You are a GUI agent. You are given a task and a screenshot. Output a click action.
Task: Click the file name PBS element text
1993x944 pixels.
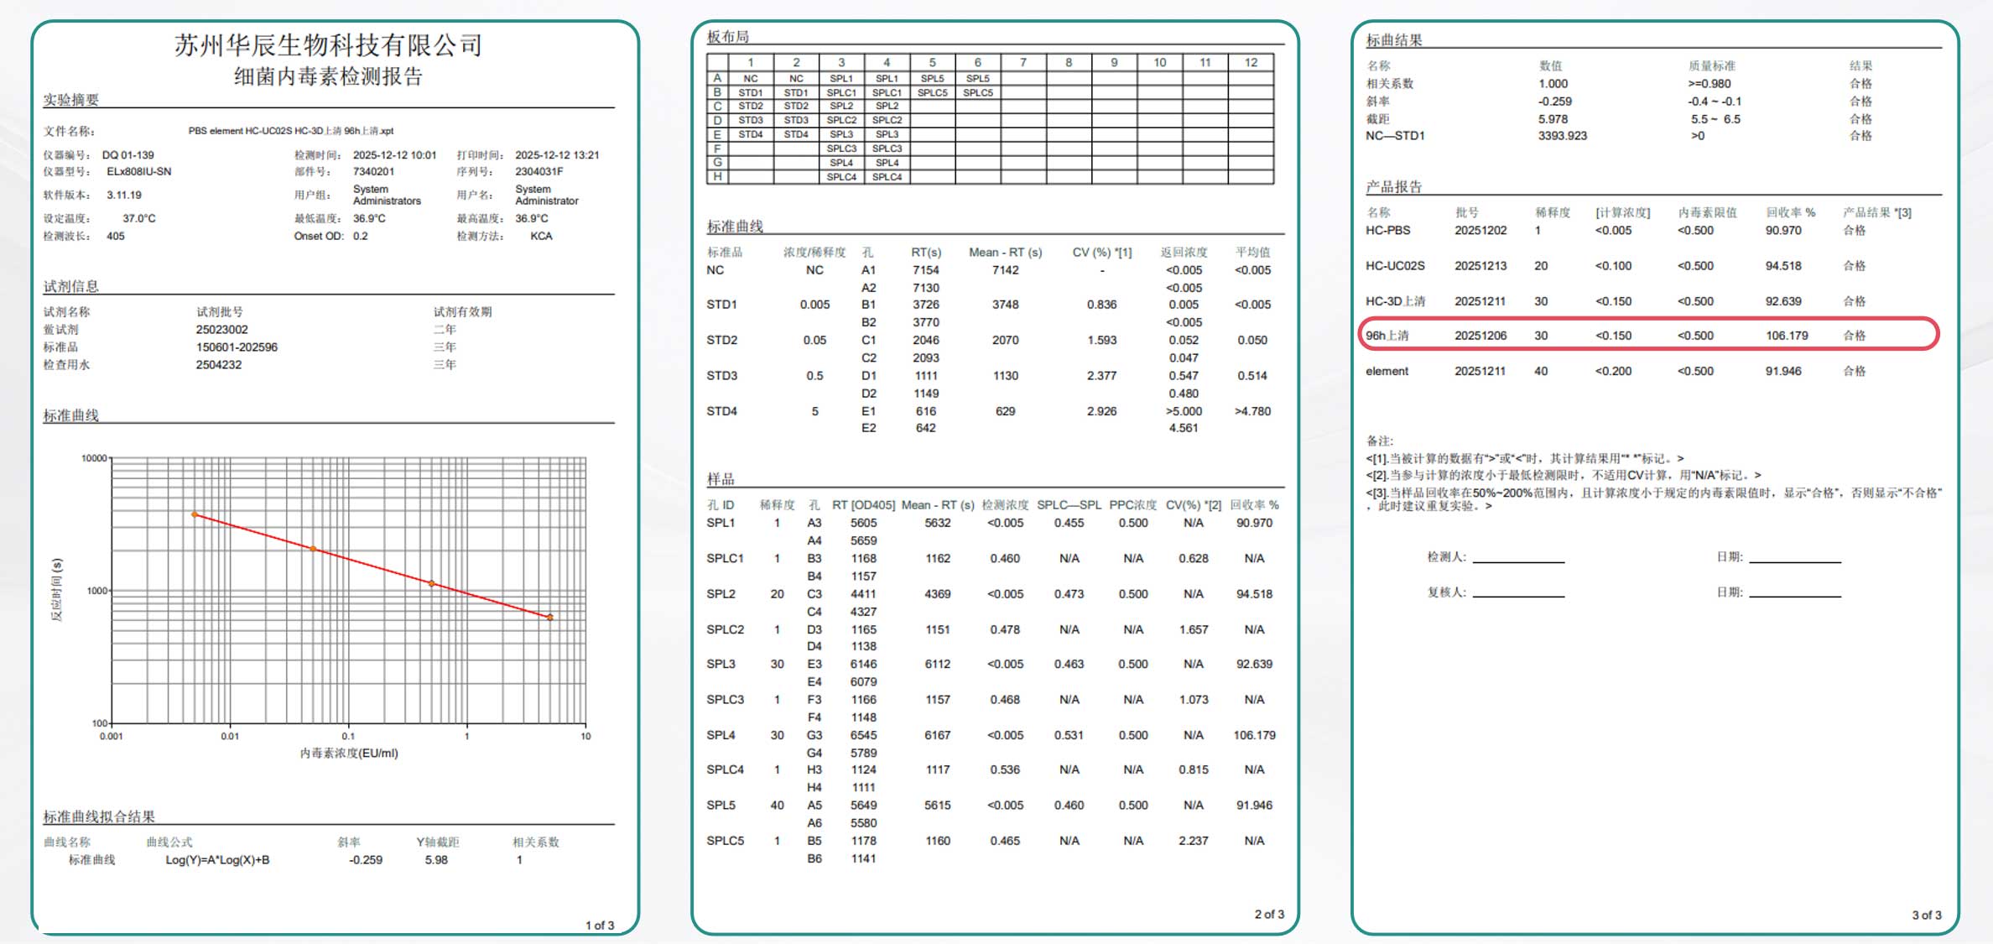click(x=290, y=131)
